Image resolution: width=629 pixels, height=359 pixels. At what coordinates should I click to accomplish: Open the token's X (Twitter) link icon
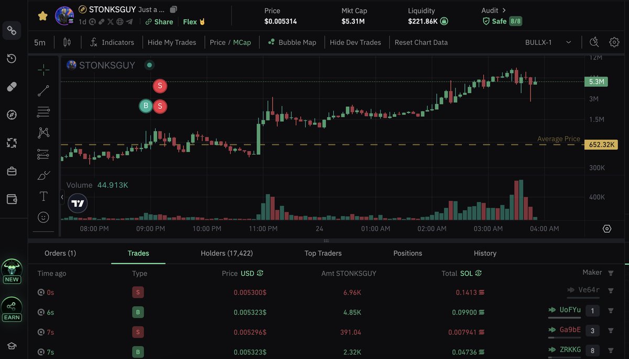pos(110,22)
